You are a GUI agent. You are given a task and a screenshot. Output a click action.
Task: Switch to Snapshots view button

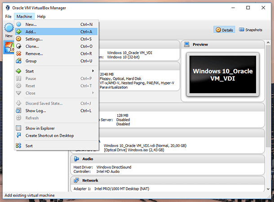(x=251, y=30)
